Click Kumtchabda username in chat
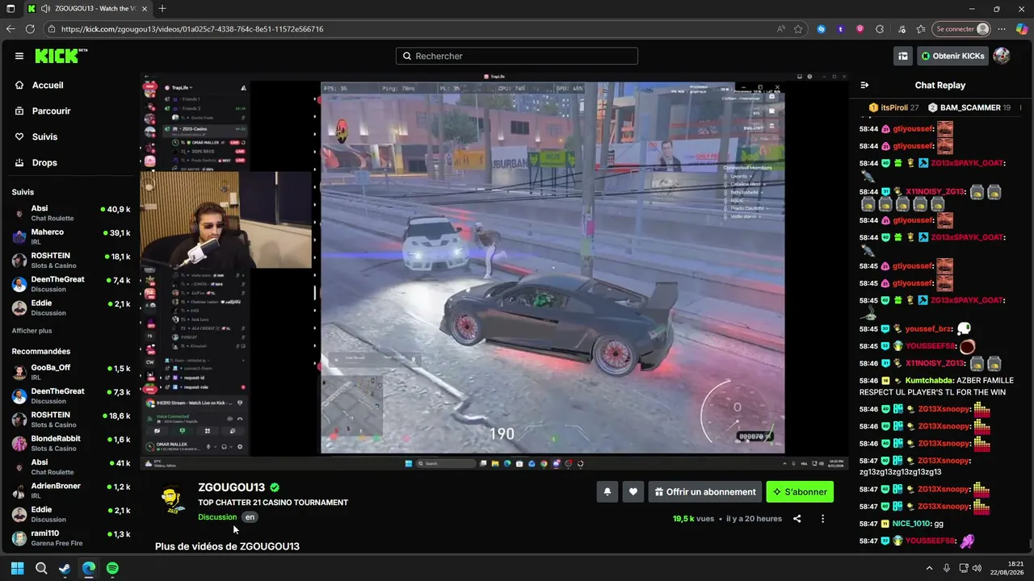 pyautogui.click(x=929, y=380)
